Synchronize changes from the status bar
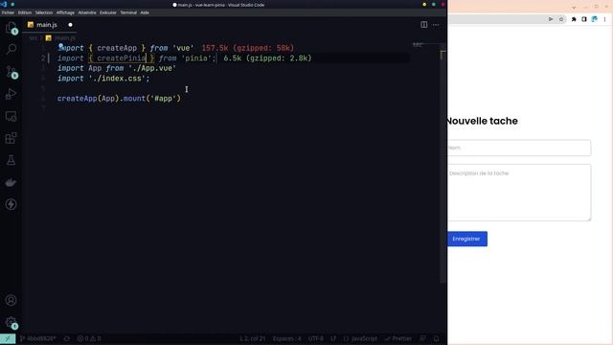 click(x=67, y=338)
